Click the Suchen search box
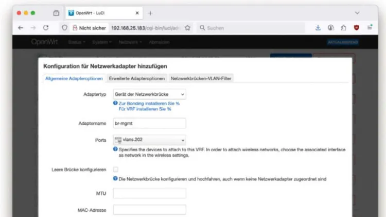Screen dimensions: 386x217 pos(252,28)
